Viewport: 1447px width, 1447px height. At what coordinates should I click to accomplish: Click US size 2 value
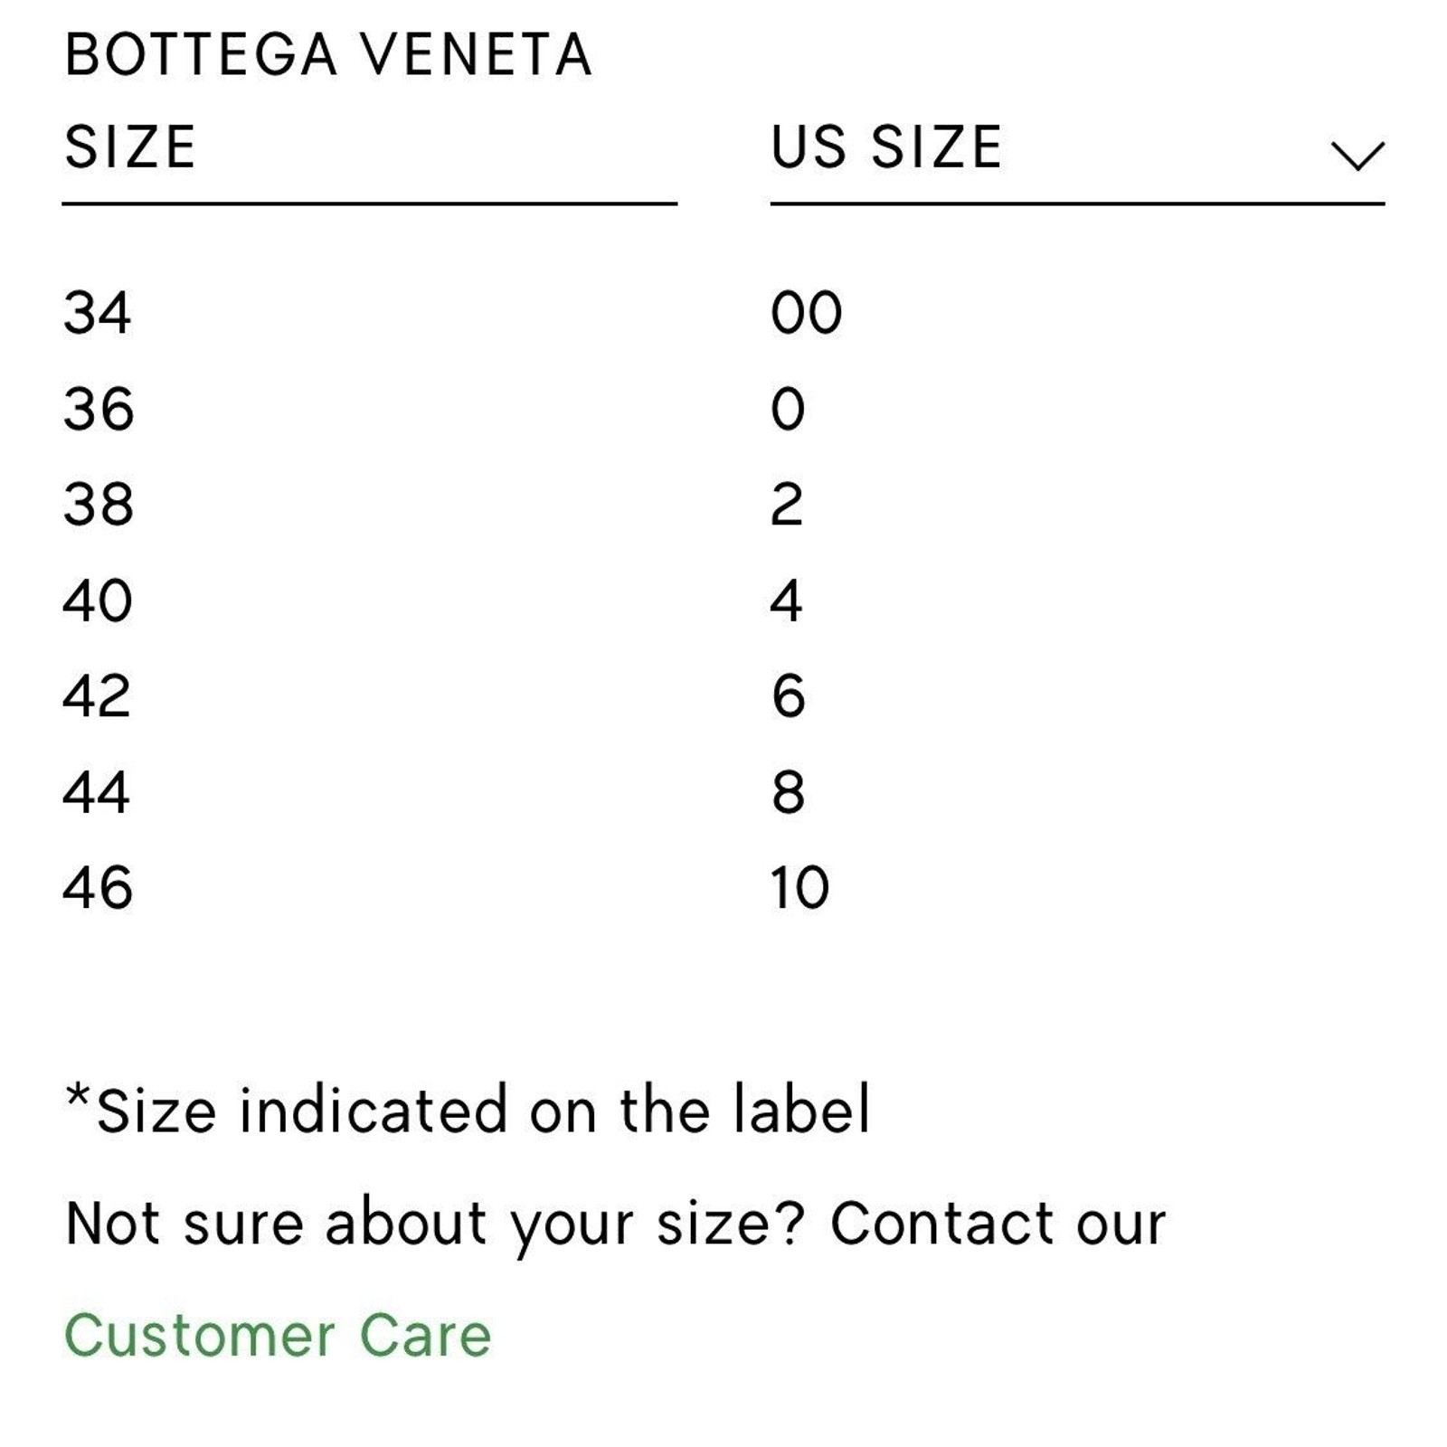[x=787, y=505]
